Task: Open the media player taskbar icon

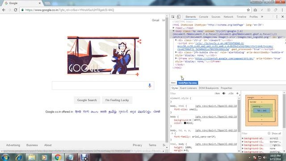Action: pos(44,157)
